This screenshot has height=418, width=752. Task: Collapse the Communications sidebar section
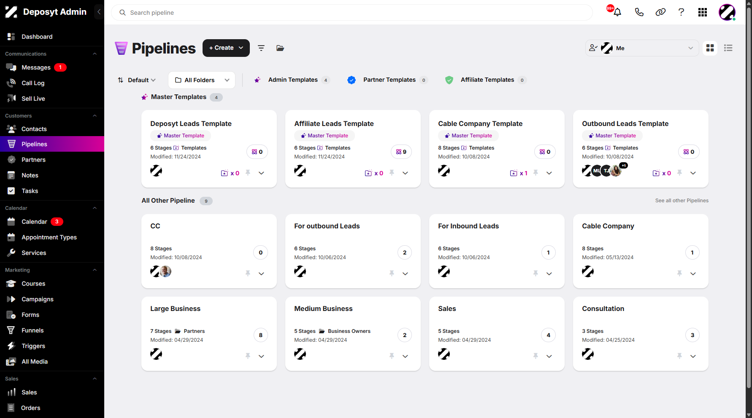pos(95,54)
